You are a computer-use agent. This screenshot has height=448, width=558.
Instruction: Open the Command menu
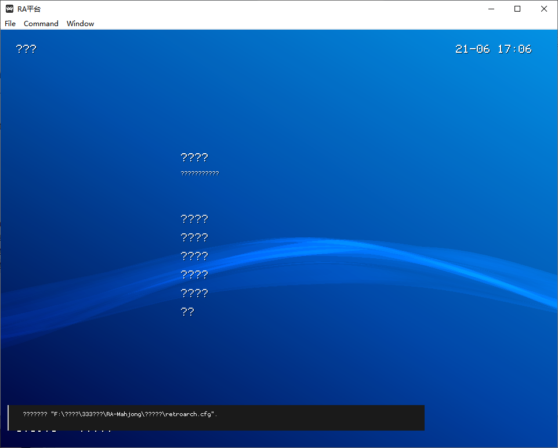pos(41,24)
